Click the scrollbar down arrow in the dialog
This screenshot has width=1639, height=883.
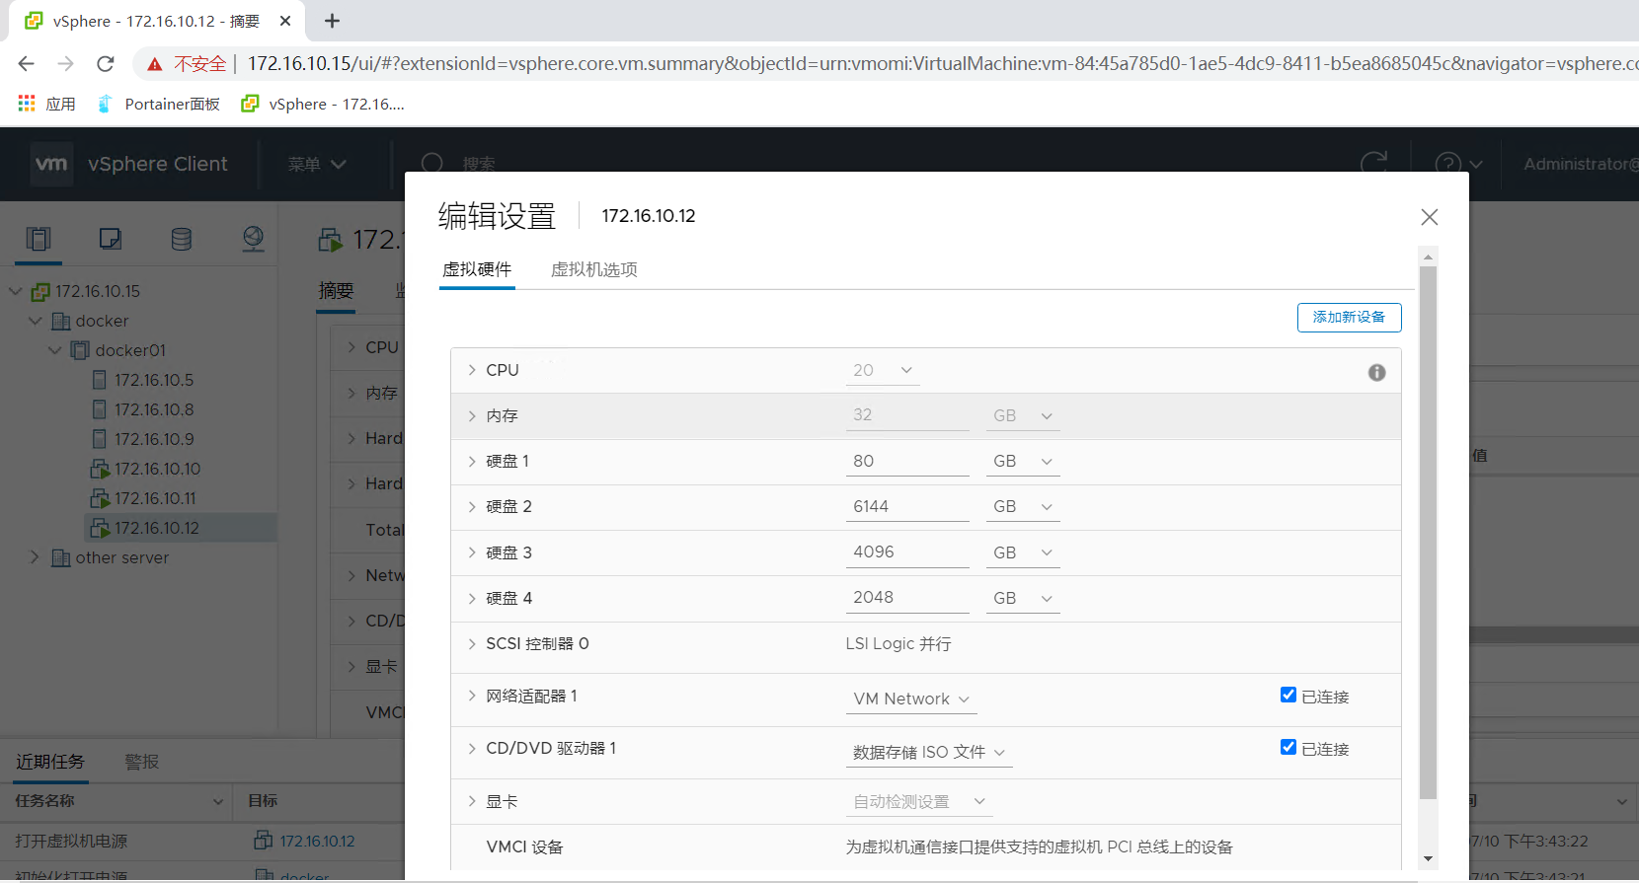tap(1428, 859)
